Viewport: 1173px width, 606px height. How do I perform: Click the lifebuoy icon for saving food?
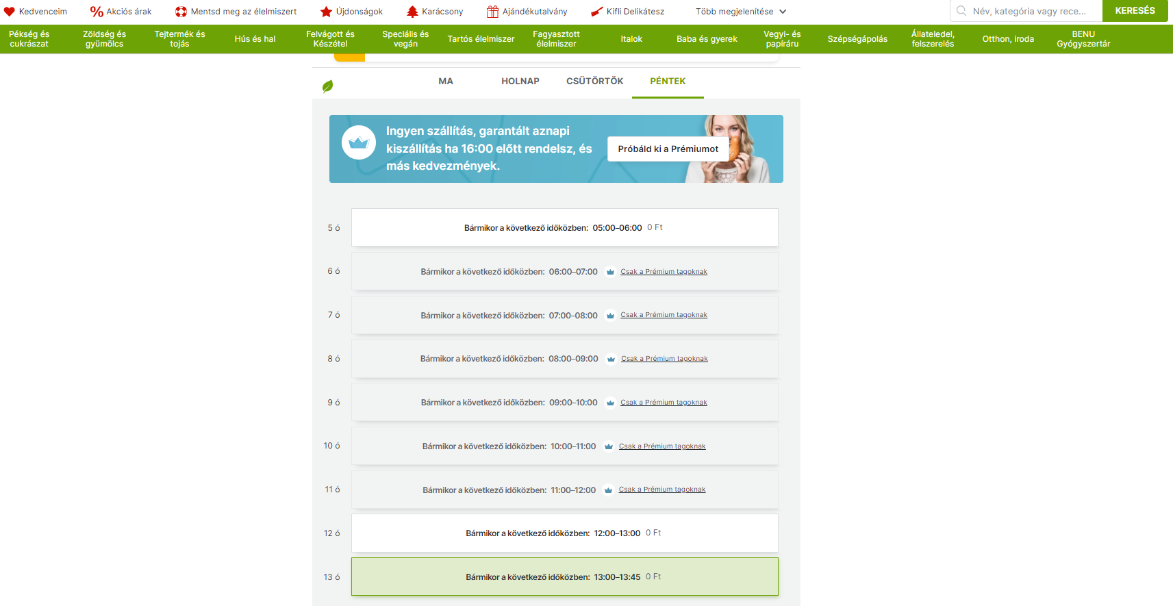(181, 12)
